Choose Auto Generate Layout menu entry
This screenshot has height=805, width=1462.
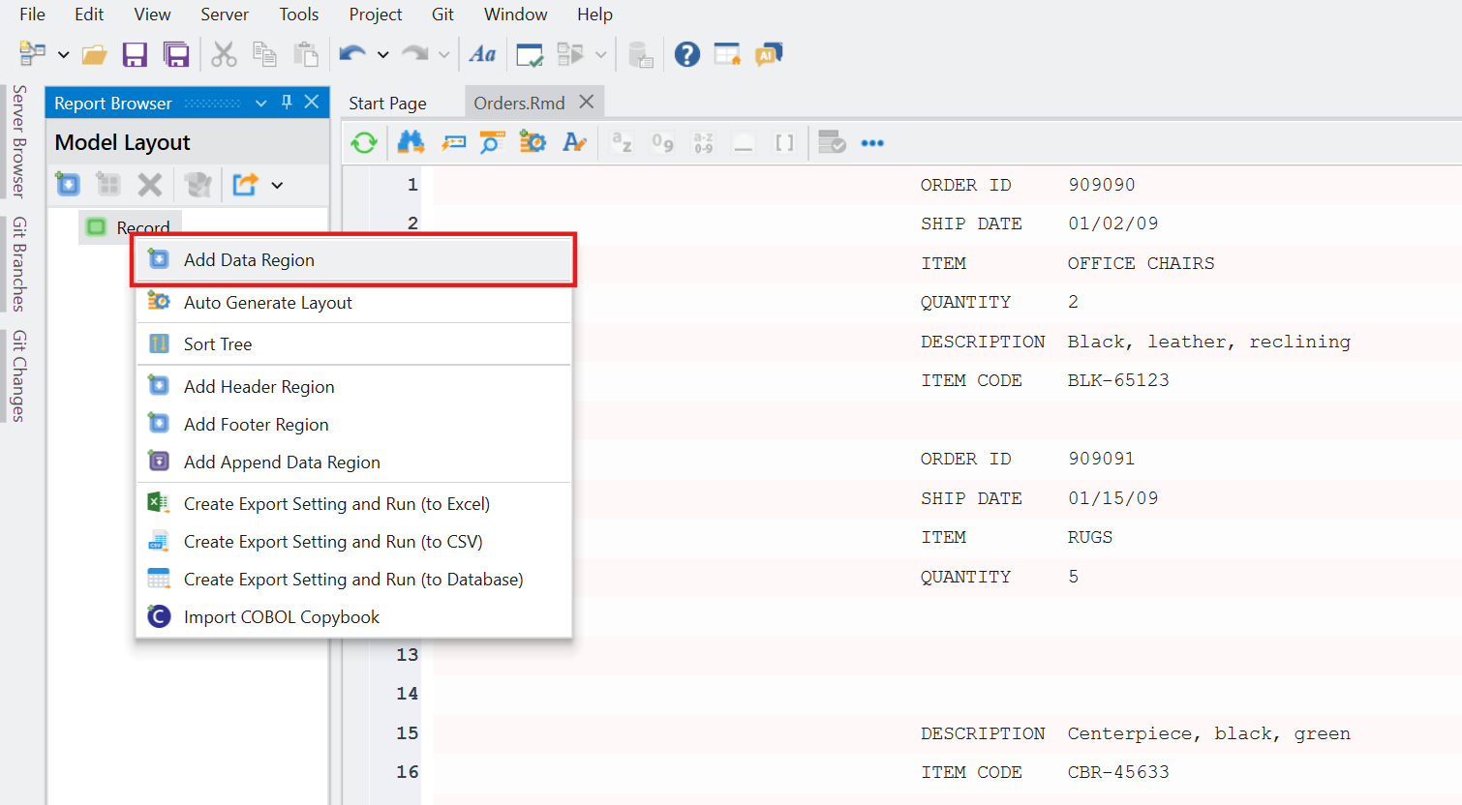pyautogui.click(x=267, y=303)
